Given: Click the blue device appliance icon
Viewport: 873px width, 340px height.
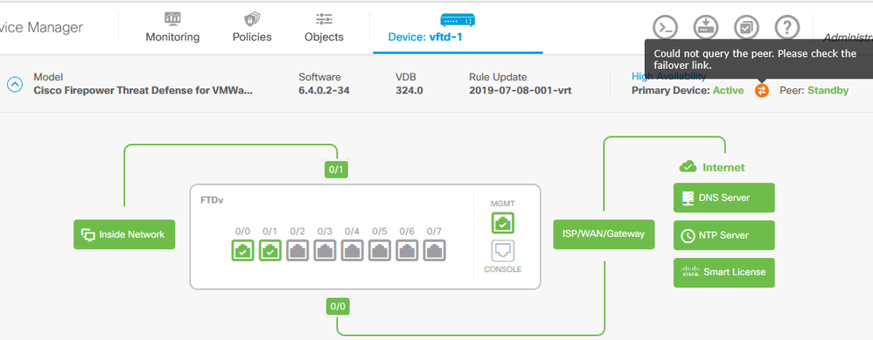Looking at the screenshot, I should (457, 19).
